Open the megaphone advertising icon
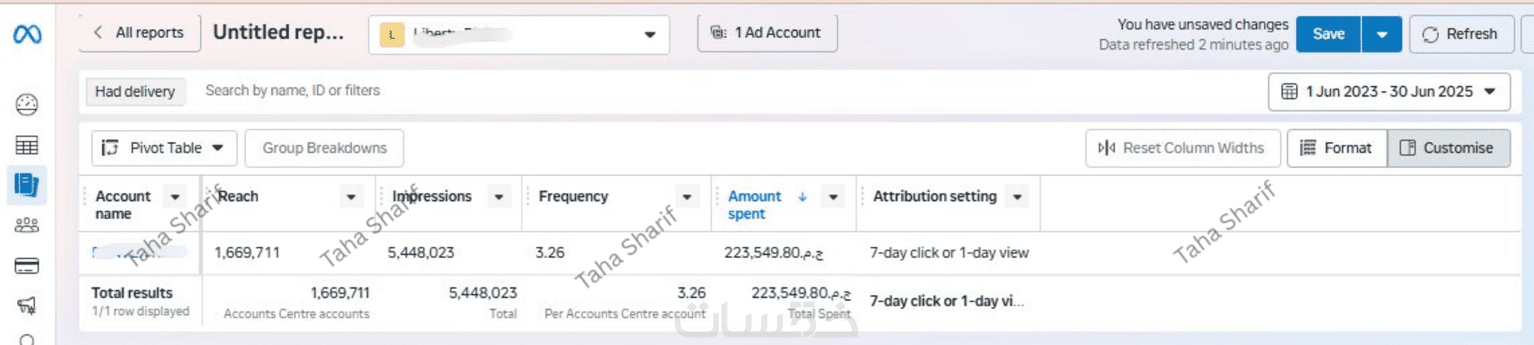 point(27,305)
